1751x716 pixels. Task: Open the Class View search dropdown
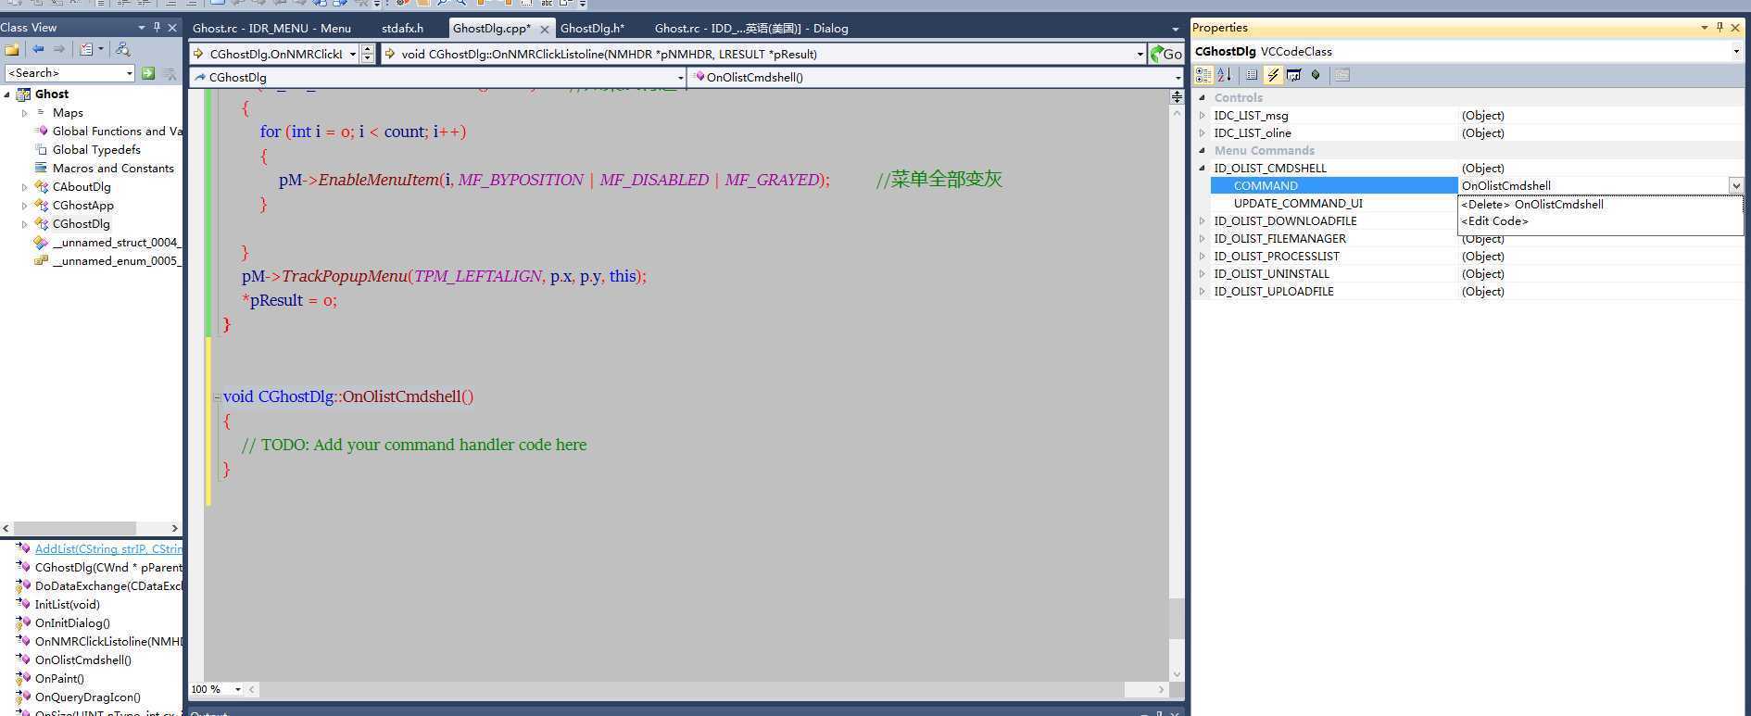point(129,73)
